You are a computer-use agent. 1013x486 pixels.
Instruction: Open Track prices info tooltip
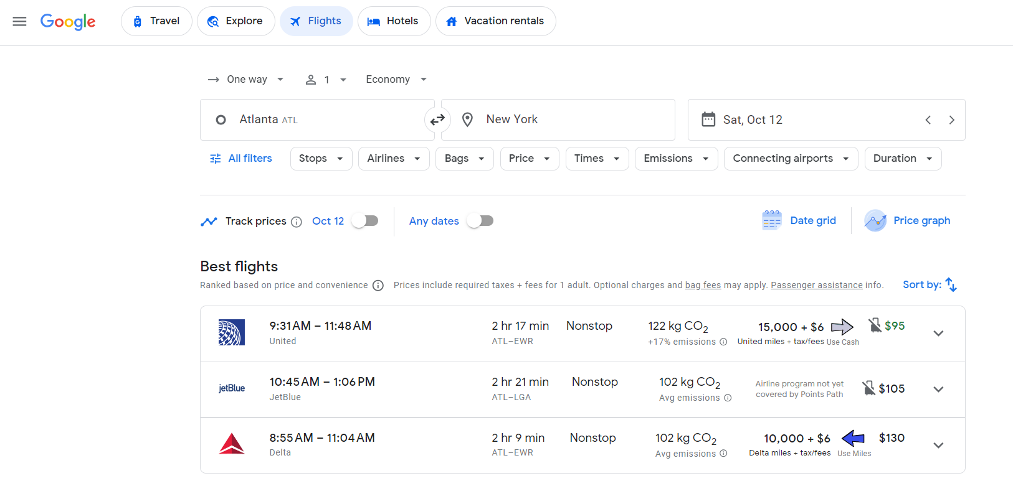click(x=297, y=222)
